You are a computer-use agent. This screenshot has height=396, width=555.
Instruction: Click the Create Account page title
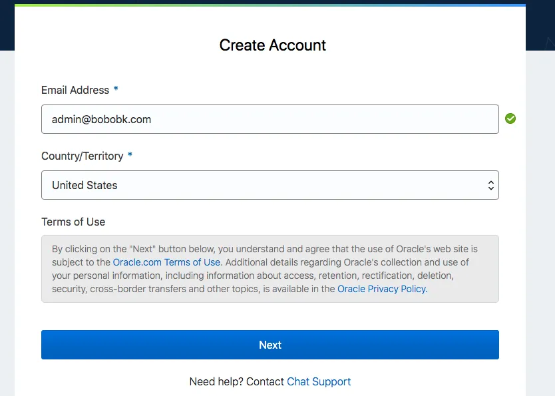tap(272, 45)
